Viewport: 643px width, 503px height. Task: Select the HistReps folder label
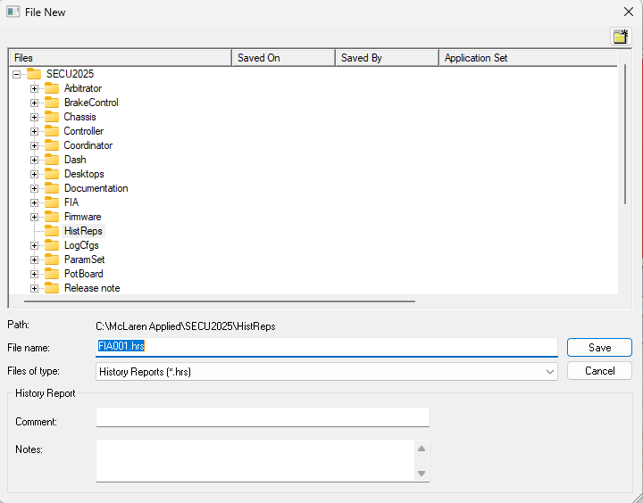point(83,231)
